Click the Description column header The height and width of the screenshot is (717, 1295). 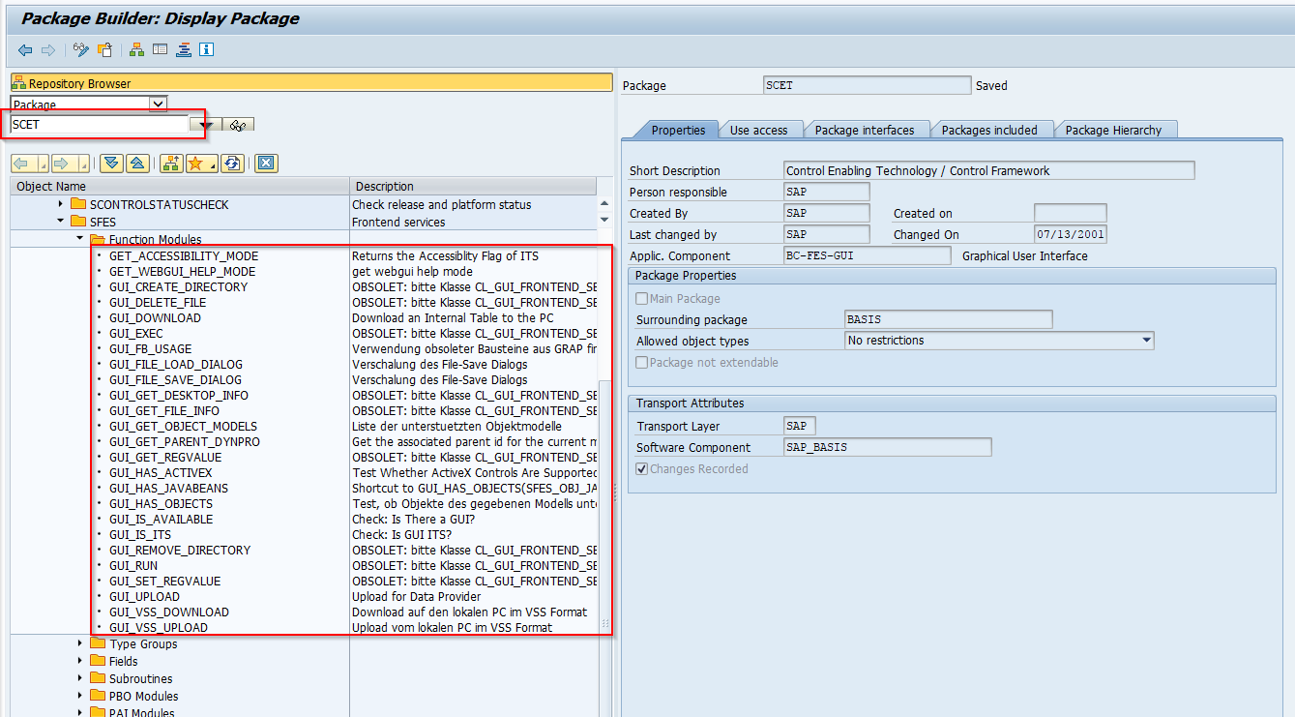tap(473, 186)
